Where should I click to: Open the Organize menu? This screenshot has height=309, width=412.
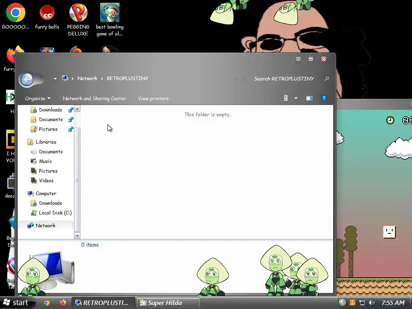37,99
